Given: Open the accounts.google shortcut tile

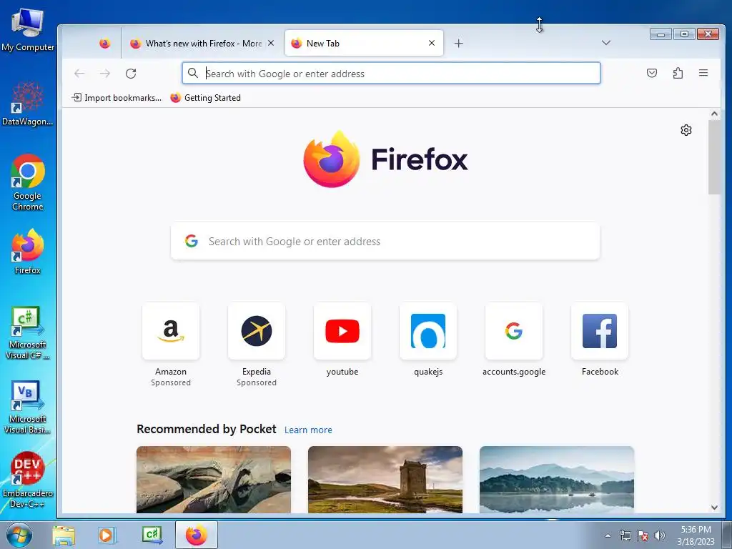Looking at the screenshot, I should click(514, 331).
